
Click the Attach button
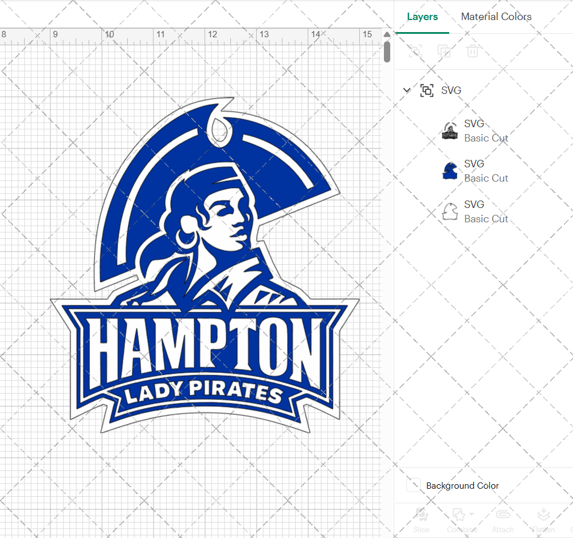503,520
